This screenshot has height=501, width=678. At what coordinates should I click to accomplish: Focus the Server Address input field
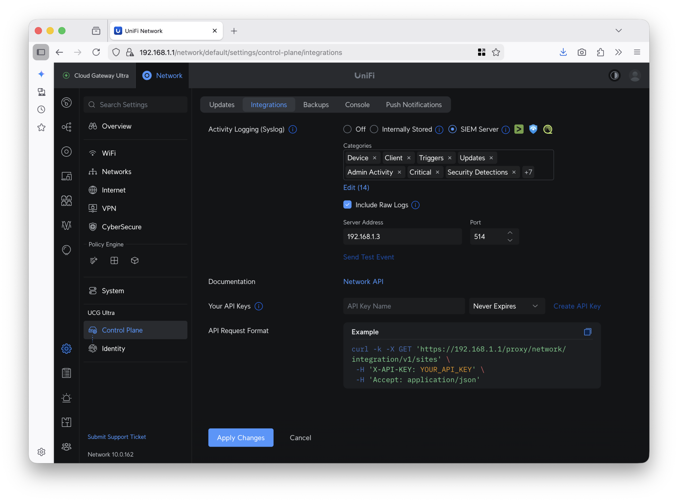[402, 236]
